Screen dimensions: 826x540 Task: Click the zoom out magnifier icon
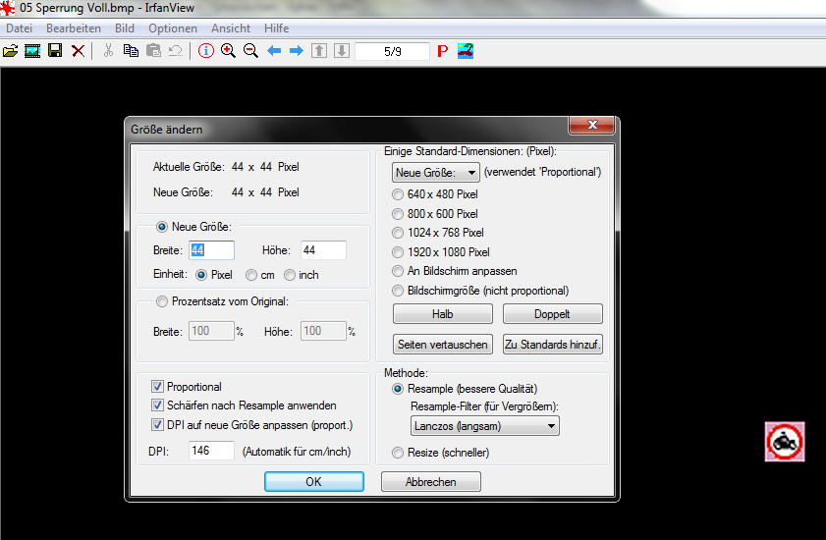tap(250, 51)
